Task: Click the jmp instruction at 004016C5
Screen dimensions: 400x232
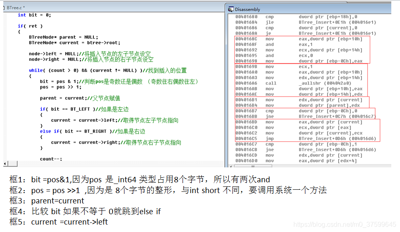Action: pyautogui.click(x=306, y=139)
